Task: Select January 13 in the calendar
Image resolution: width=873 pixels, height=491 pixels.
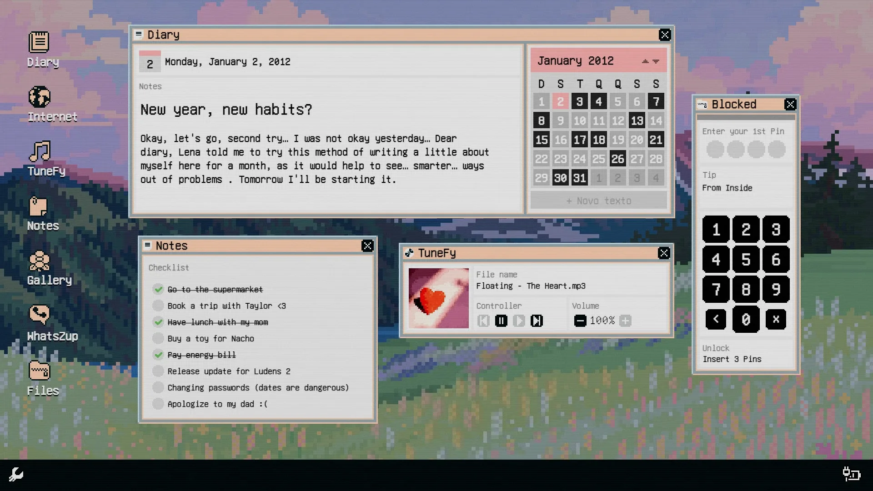Action: pos(637,120)
